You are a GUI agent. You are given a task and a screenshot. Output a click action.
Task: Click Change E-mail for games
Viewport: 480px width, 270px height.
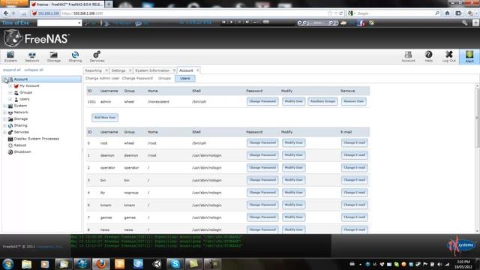[354, 217]
